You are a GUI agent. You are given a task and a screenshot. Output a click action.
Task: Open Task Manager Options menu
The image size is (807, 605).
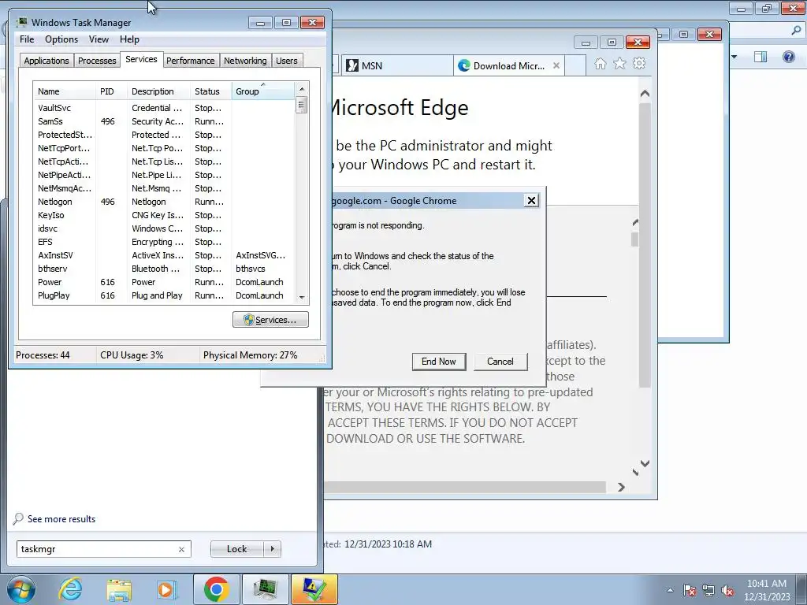pyautogui.click(x=61, y=39)
